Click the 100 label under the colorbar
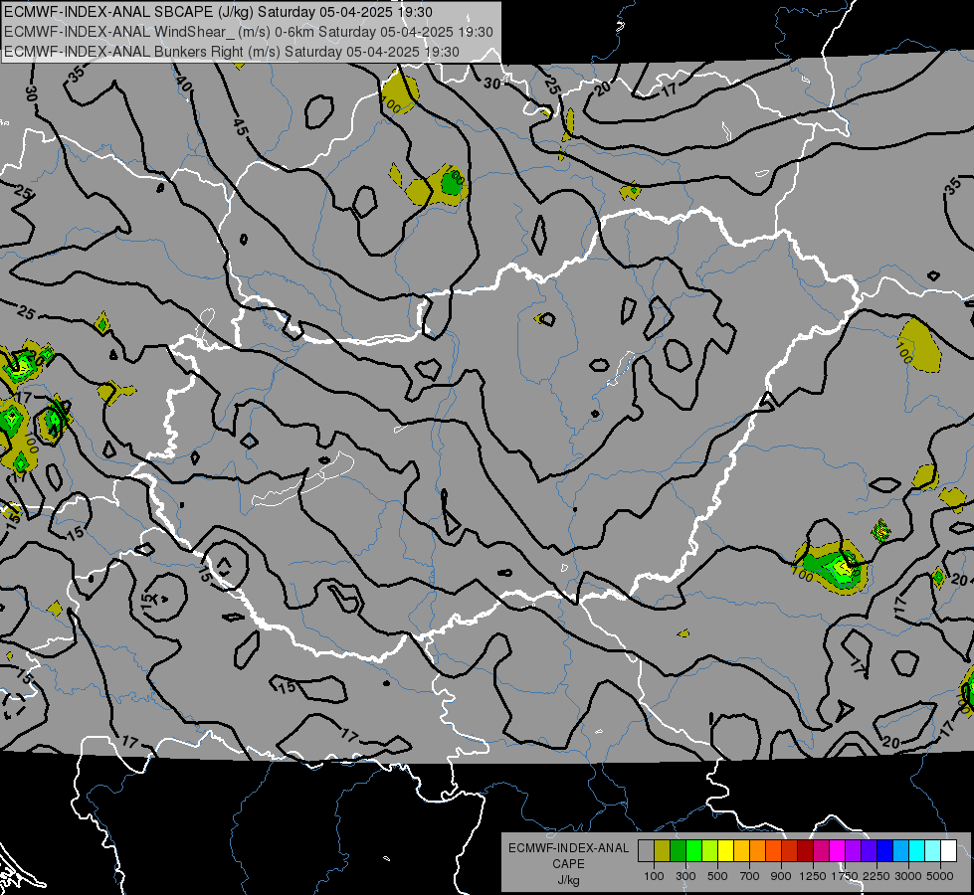 pyautogui.click(x=654, y=876)
